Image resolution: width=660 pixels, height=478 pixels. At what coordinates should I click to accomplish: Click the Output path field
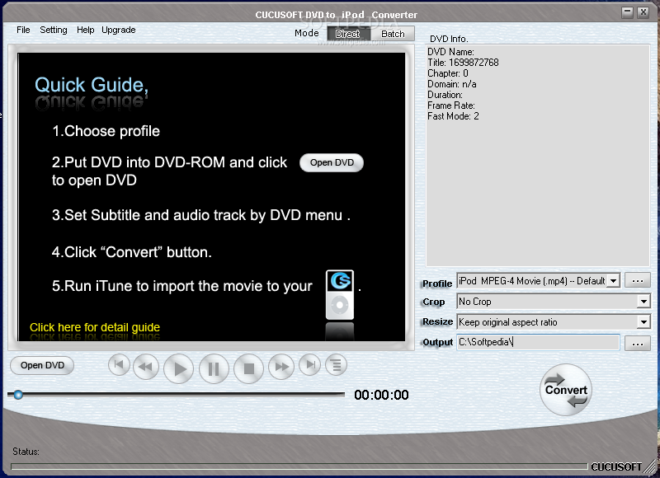[x=538, y=342]
